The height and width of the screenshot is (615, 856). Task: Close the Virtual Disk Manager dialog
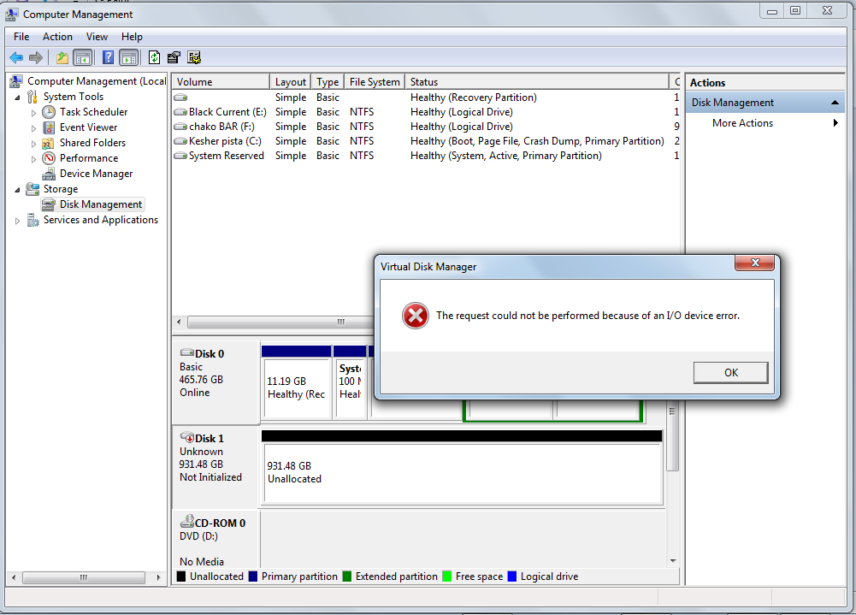[754, 263]
